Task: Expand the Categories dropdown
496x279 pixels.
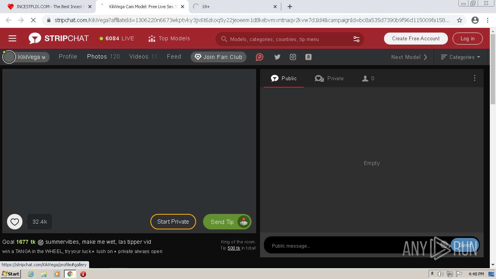Action: tap(460, 57)
